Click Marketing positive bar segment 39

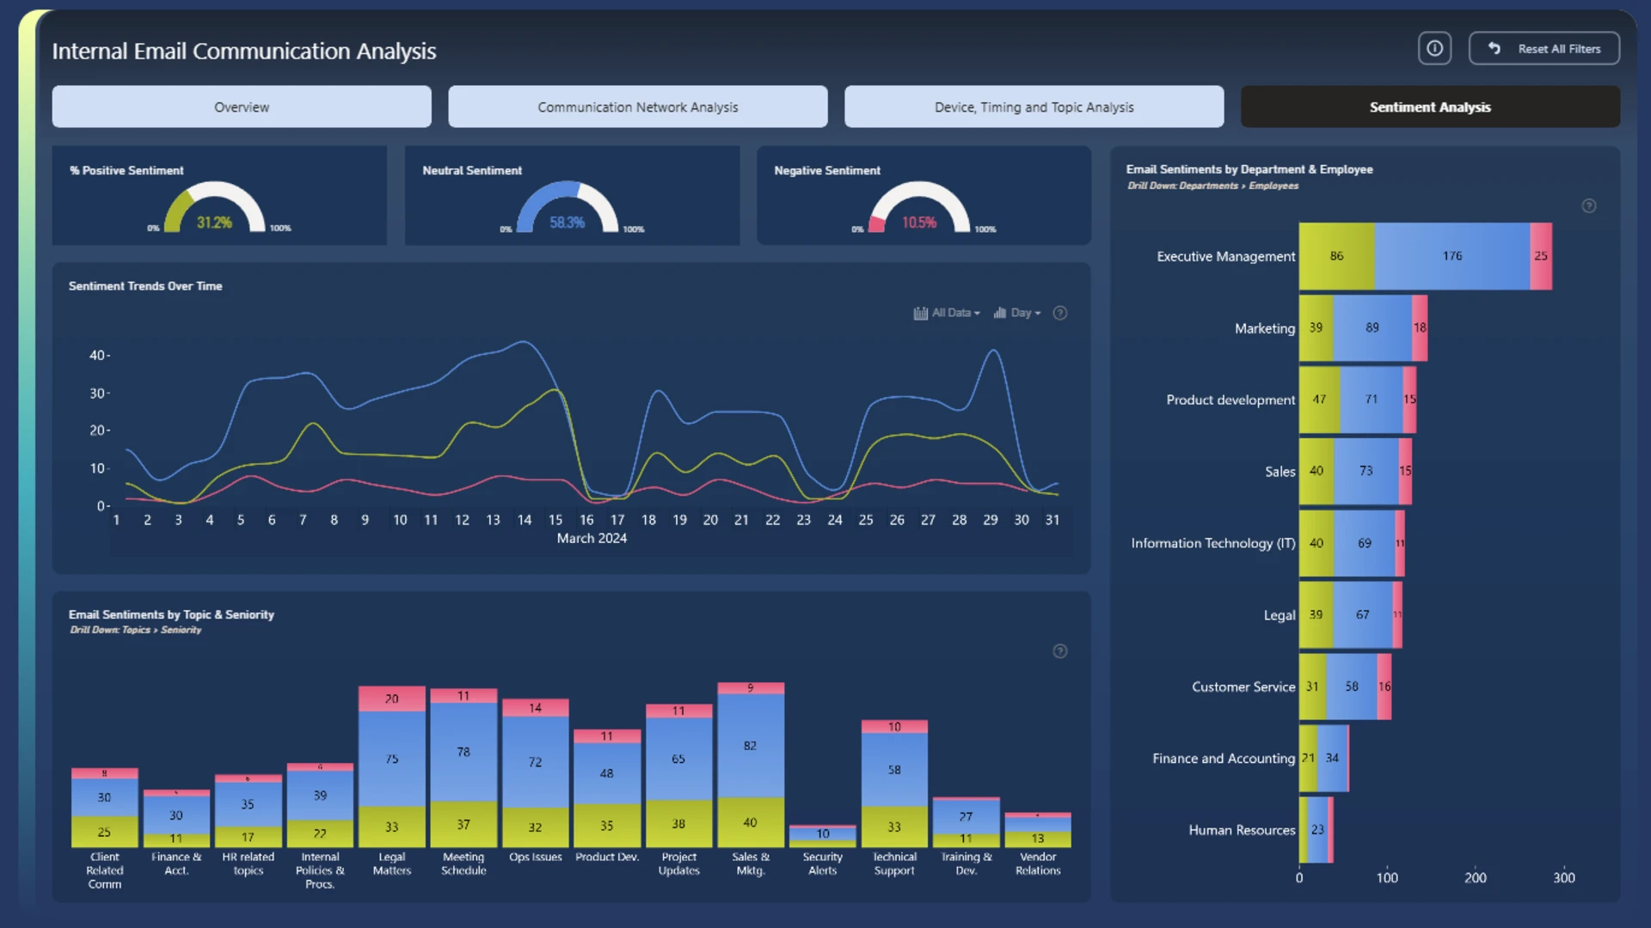click(1317, 327)
